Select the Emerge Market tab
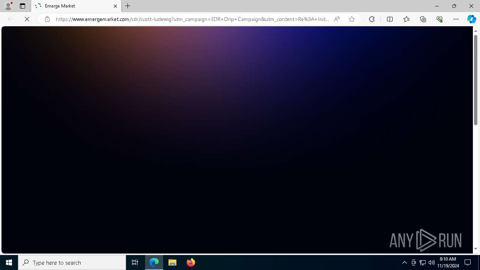 [76, 6]
